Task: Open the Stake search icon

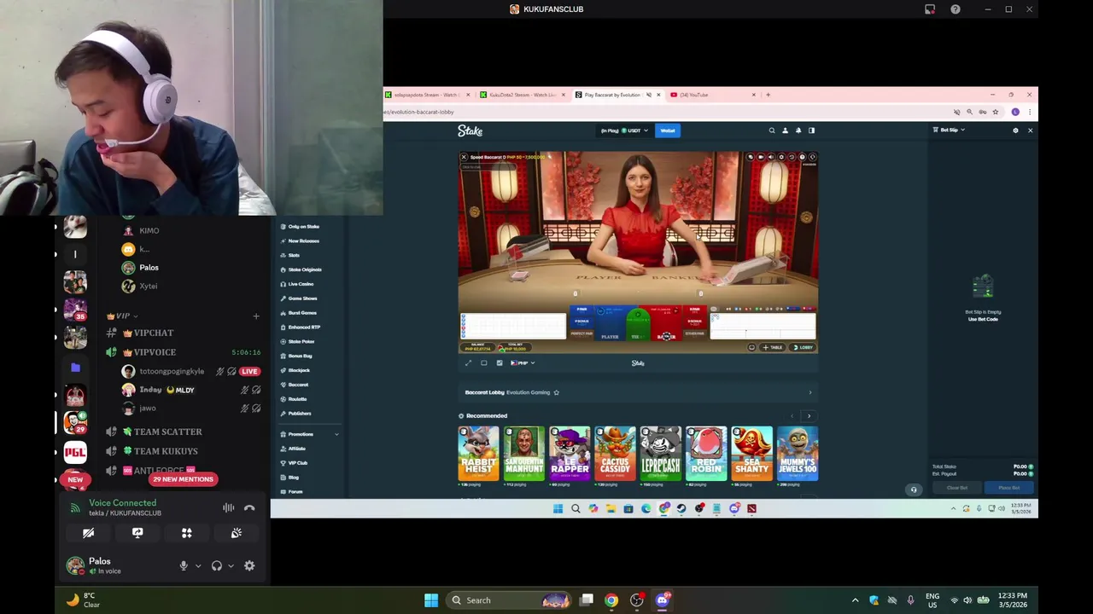Action: tap(772, 130)
